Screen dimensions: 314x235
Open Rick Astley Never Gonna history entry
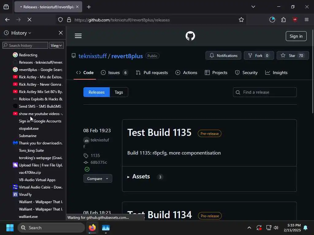coord(38,84)
